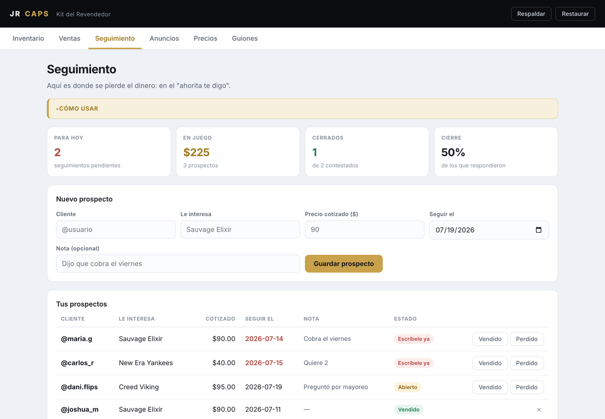Open the Precios tab
This screenshot has width=605, height=419.
click(206, 38)
